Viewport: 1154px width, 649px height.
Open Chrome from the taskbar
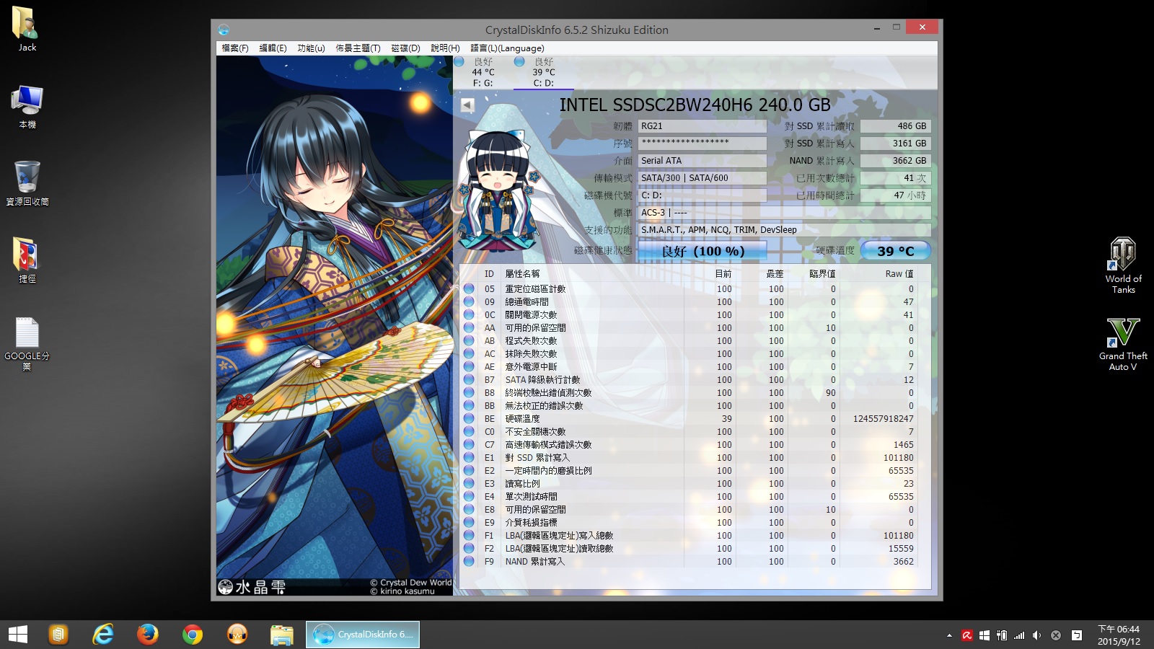point(193,635)
